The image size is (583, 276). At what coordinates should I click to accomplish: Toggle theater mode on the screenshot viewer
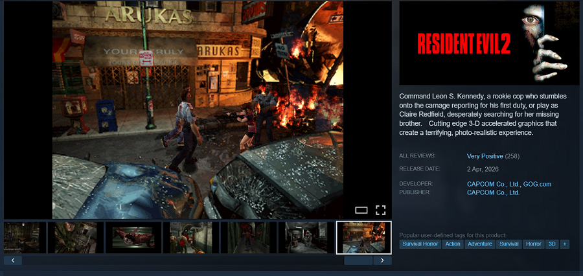[x=361, y=210]
